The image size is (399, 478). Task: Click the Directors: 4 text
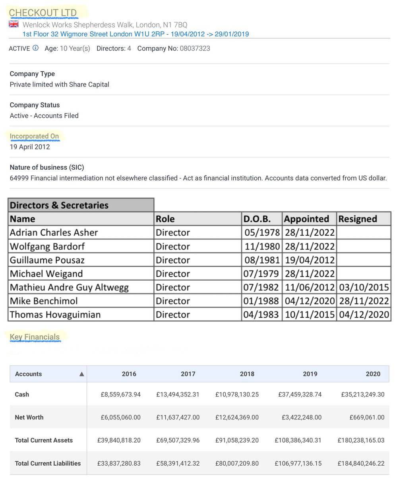(x=114, y=49)
